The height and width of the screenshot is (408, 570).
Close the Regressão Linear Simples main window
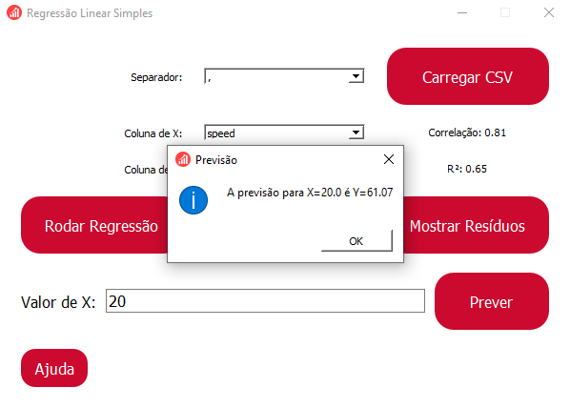coord(549,12)
